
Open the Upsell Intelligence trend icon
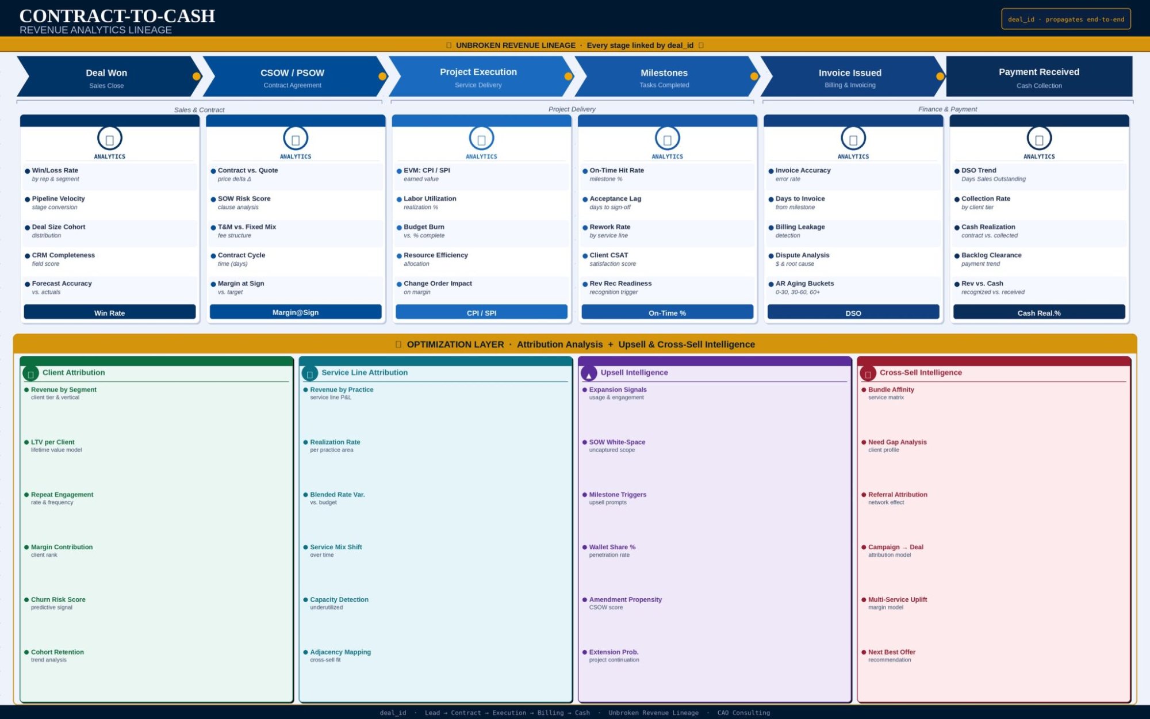[x=588, y=374]
